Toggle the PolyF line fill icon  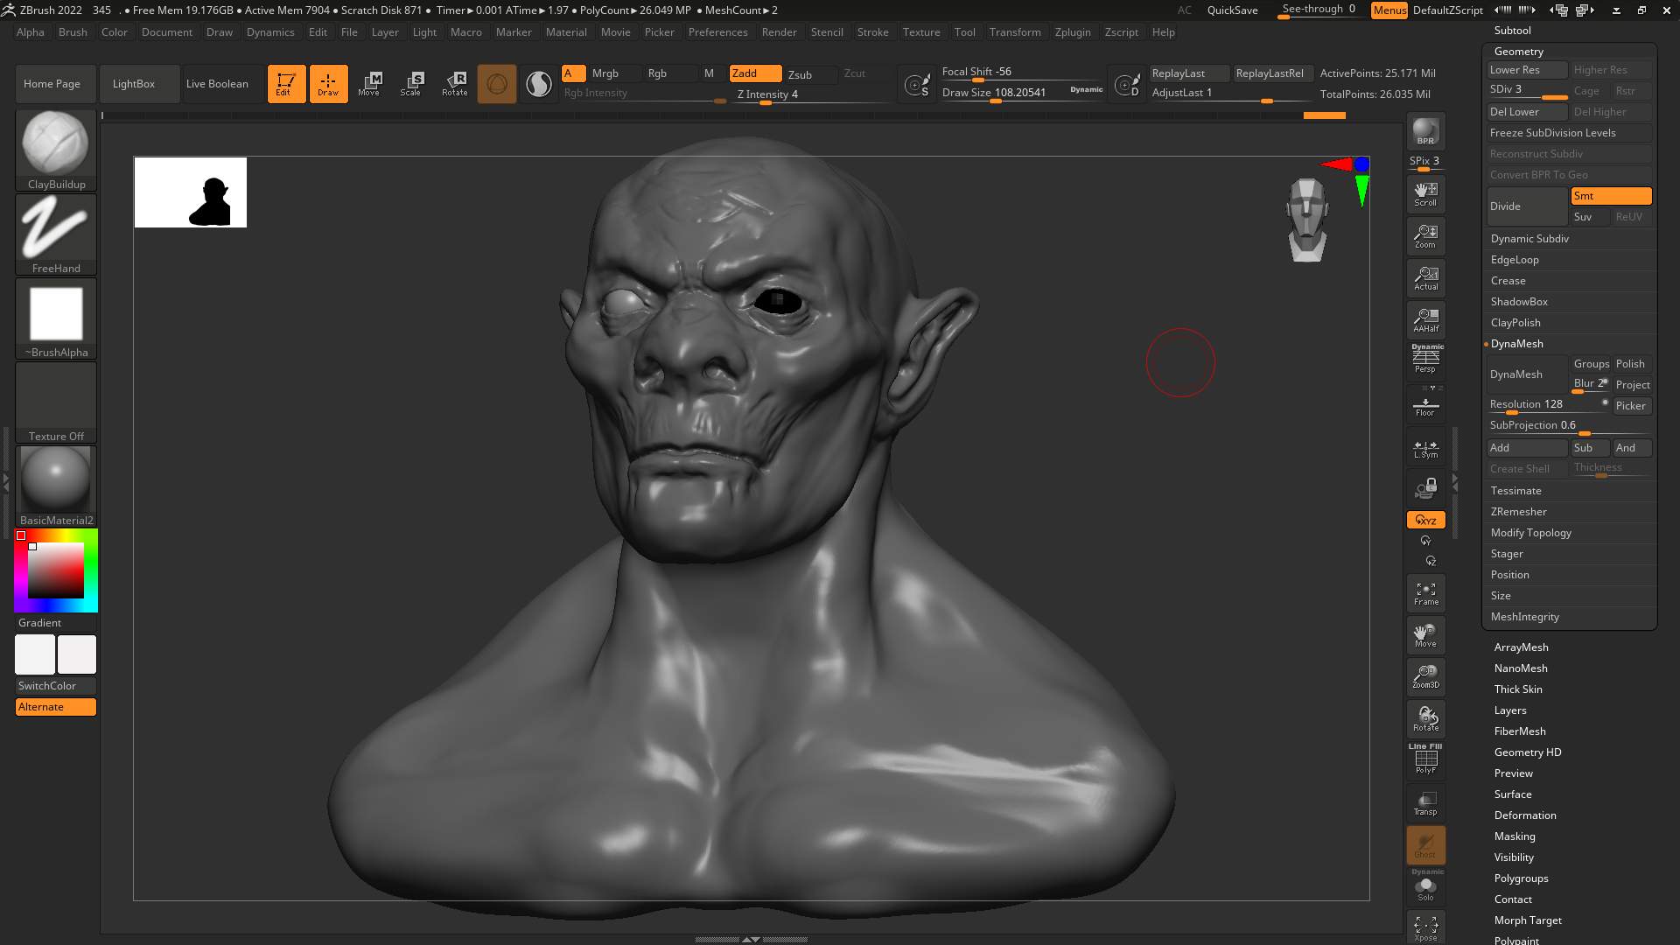[1425, 759]
